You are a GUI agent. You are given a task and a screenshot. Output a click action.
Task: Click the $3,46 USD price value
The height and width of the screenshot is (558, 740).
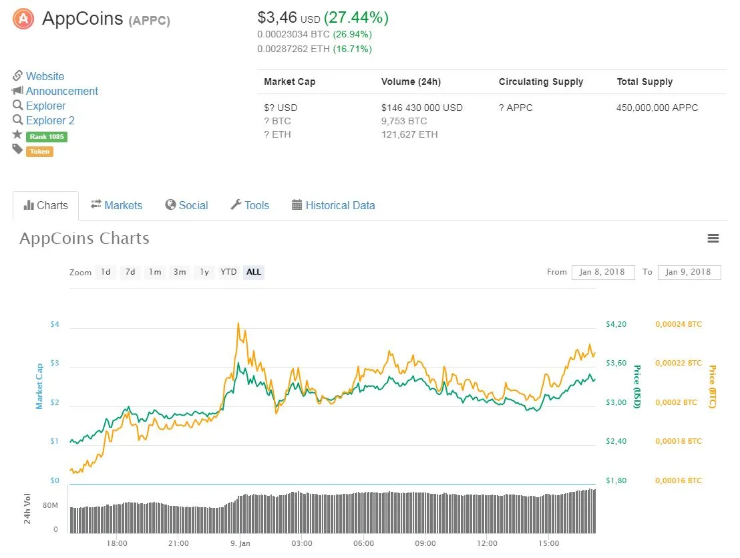click(x=289, y=18)
